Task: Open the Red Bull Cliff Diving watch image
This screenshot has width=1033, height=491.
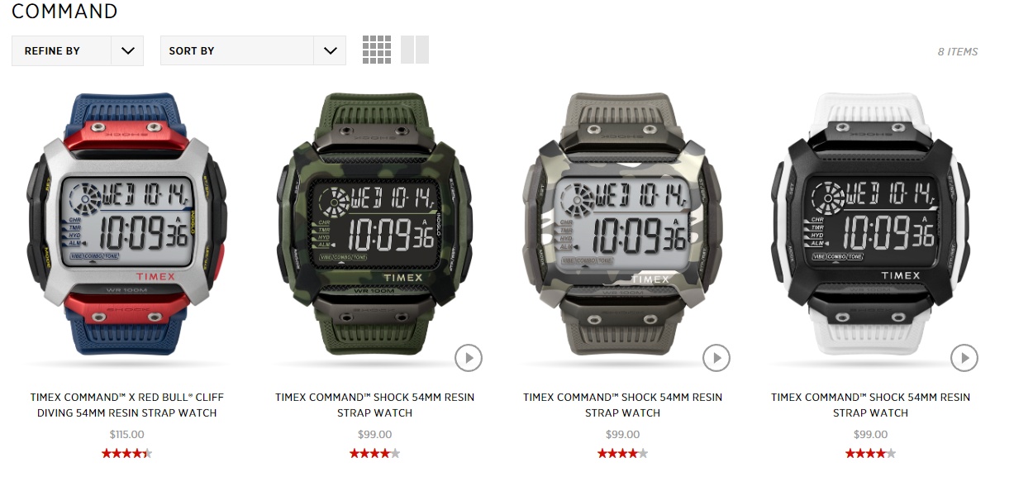Action: pyautogui.click(x=126, y=224)
